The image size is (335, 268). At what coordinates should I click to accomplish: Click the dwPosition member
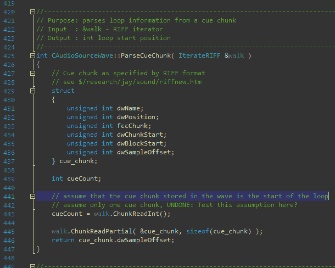click(x=136, y=117)
